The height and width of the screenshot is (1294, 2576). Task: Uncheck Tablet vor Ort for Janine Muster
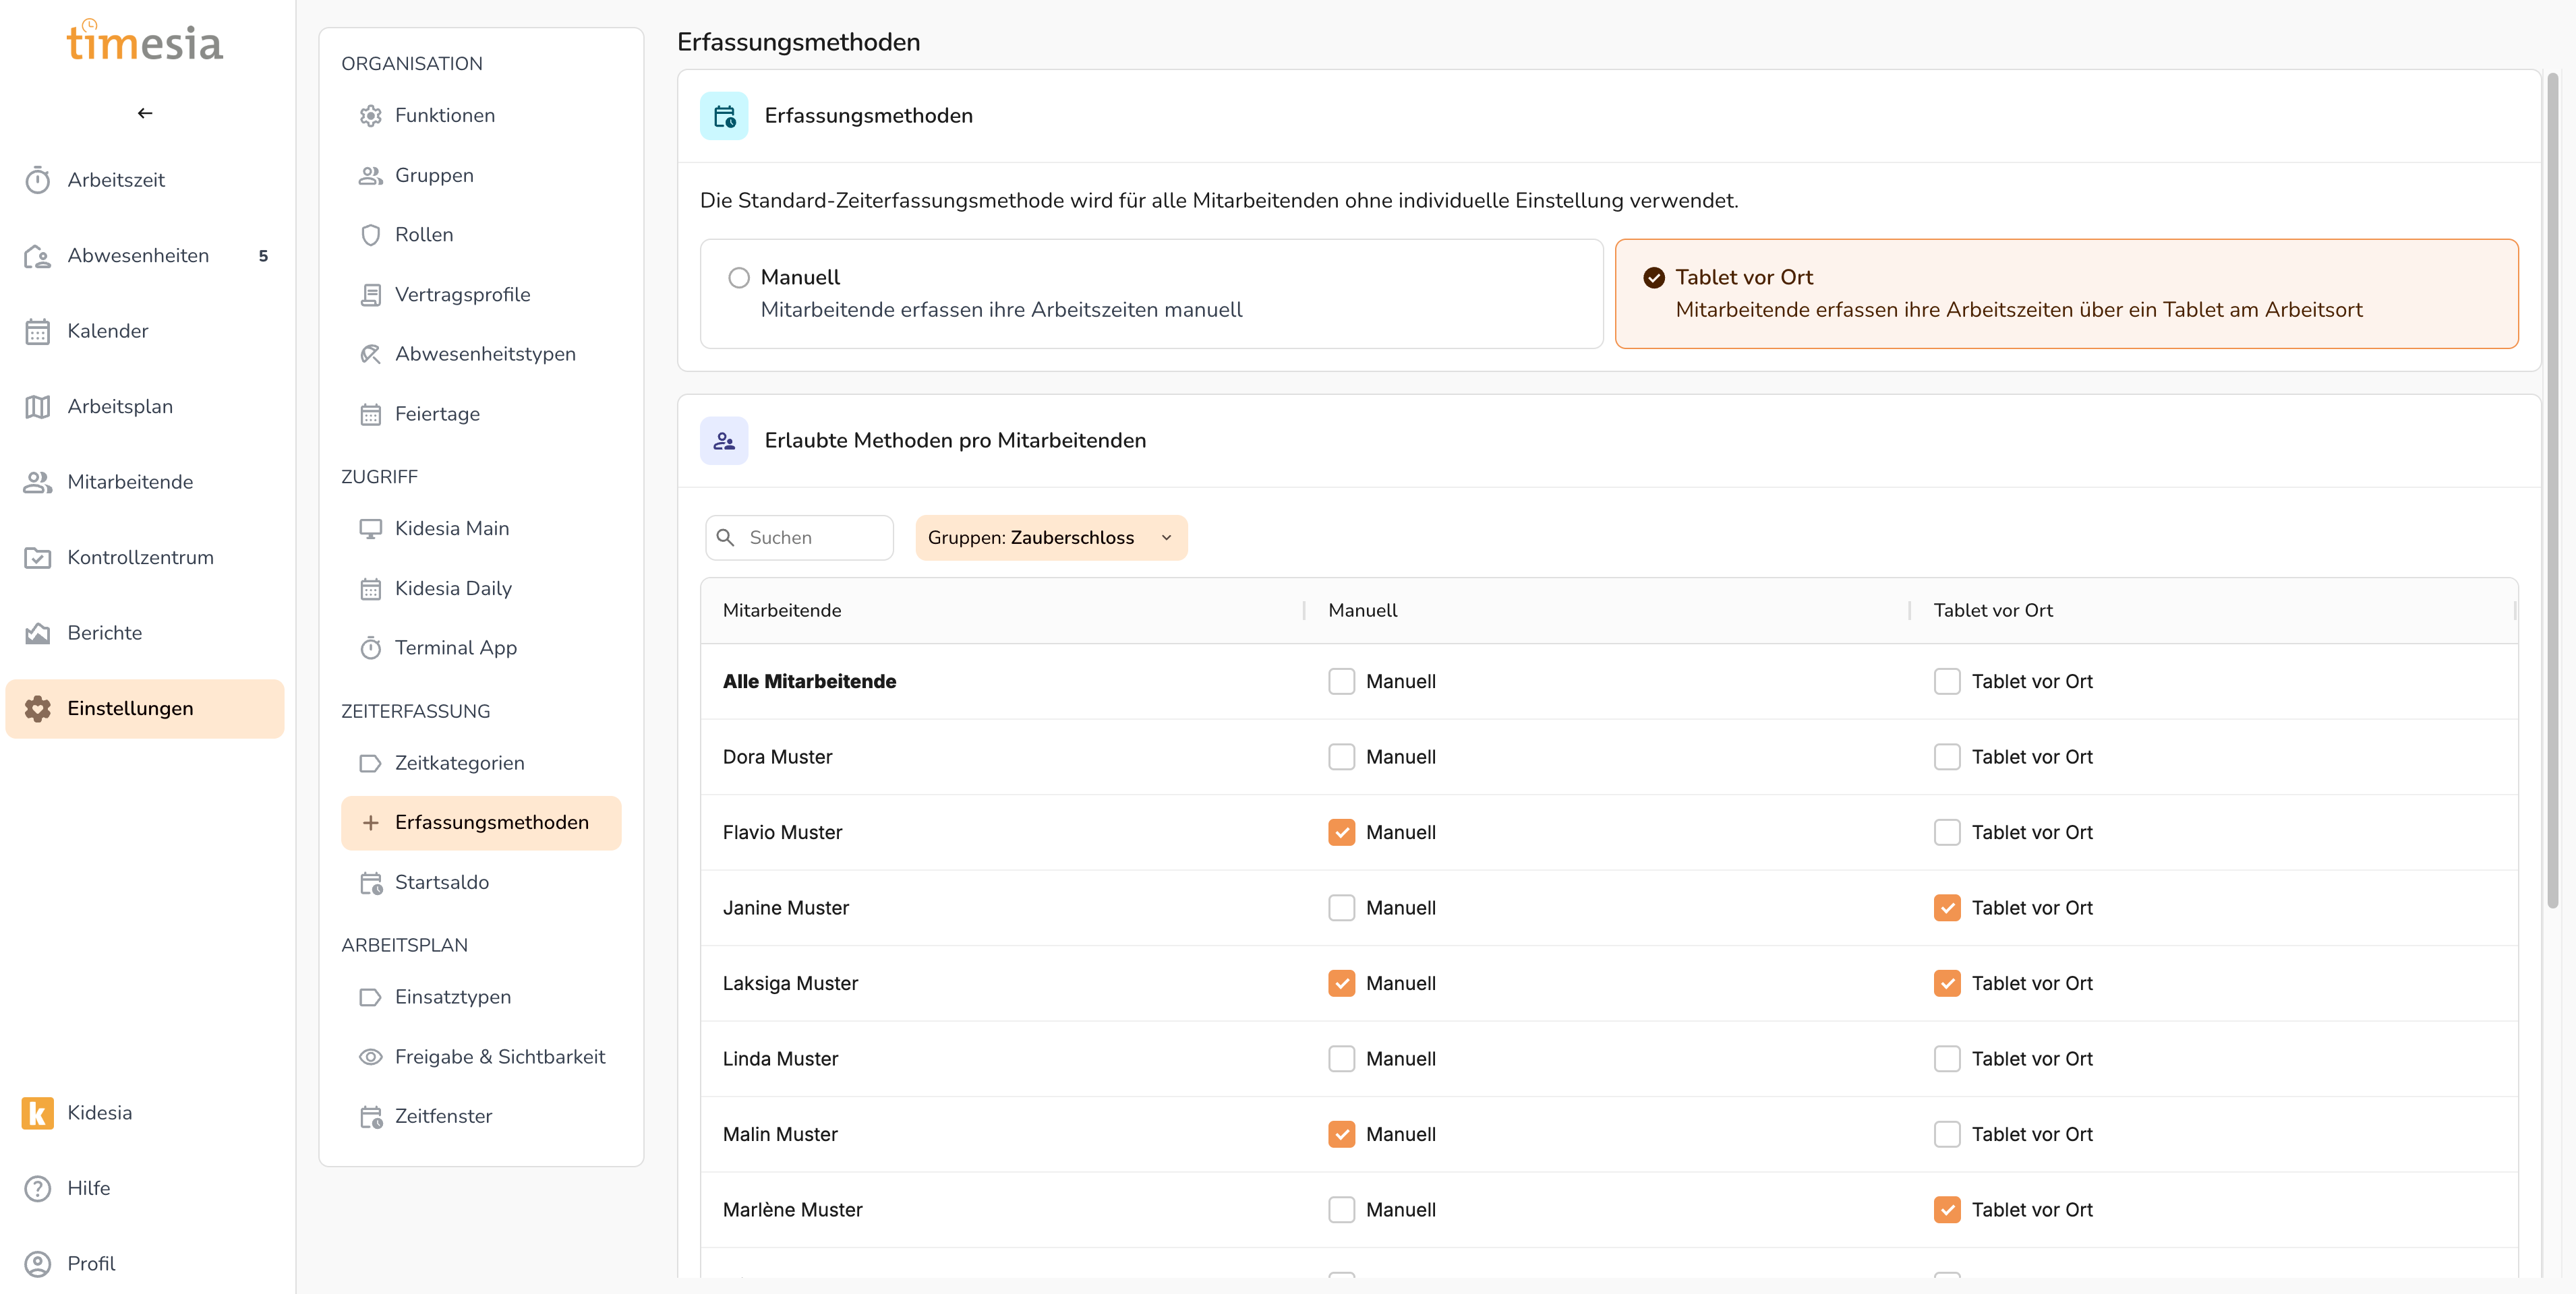tap(1946, 907)
